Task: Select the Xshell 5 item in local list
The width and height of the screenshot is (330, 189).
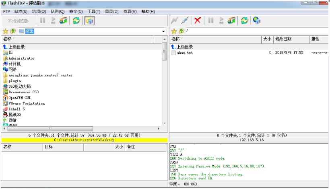Action: (x=16, y=109)
